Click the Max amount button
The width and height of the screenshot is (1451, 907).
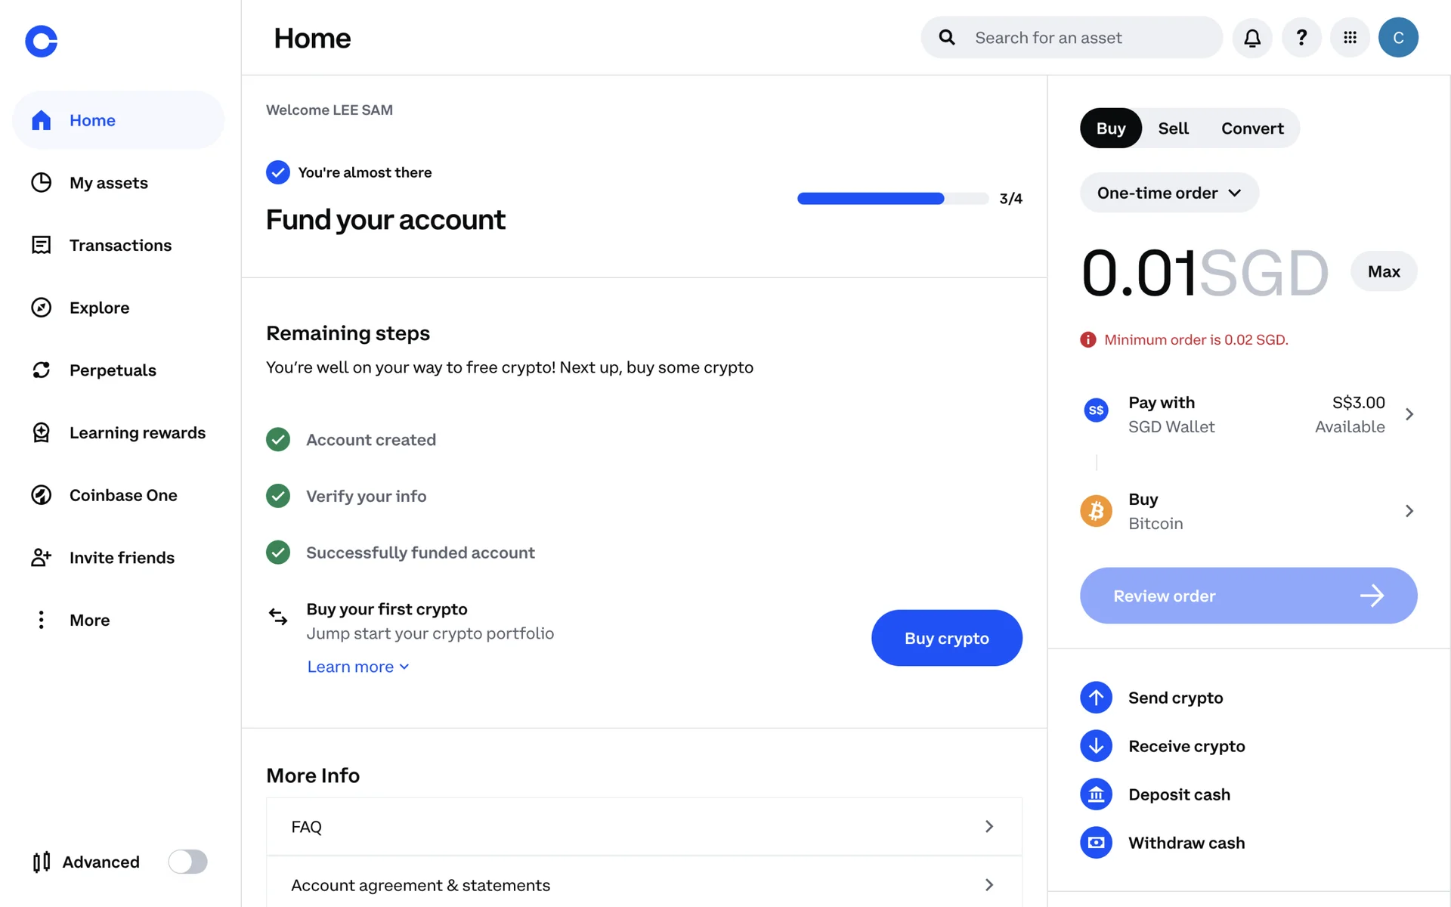1383,271
